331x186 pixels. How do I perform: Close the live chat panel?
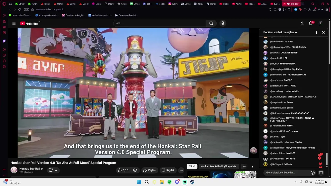pos(323,32)
